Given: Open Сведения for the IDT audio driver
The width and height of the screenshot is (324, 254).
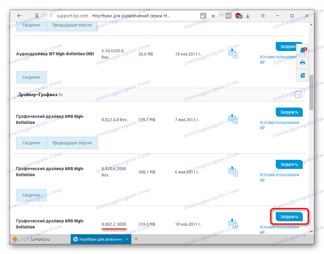Looking at the screenshot, I should 32,77.
